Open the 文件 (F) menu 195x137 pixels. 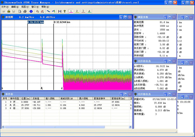click(5, 7)
